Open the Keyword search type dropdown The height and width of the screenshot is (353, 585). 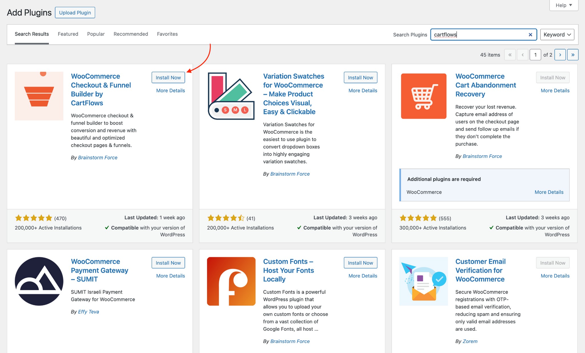[557, 35]
